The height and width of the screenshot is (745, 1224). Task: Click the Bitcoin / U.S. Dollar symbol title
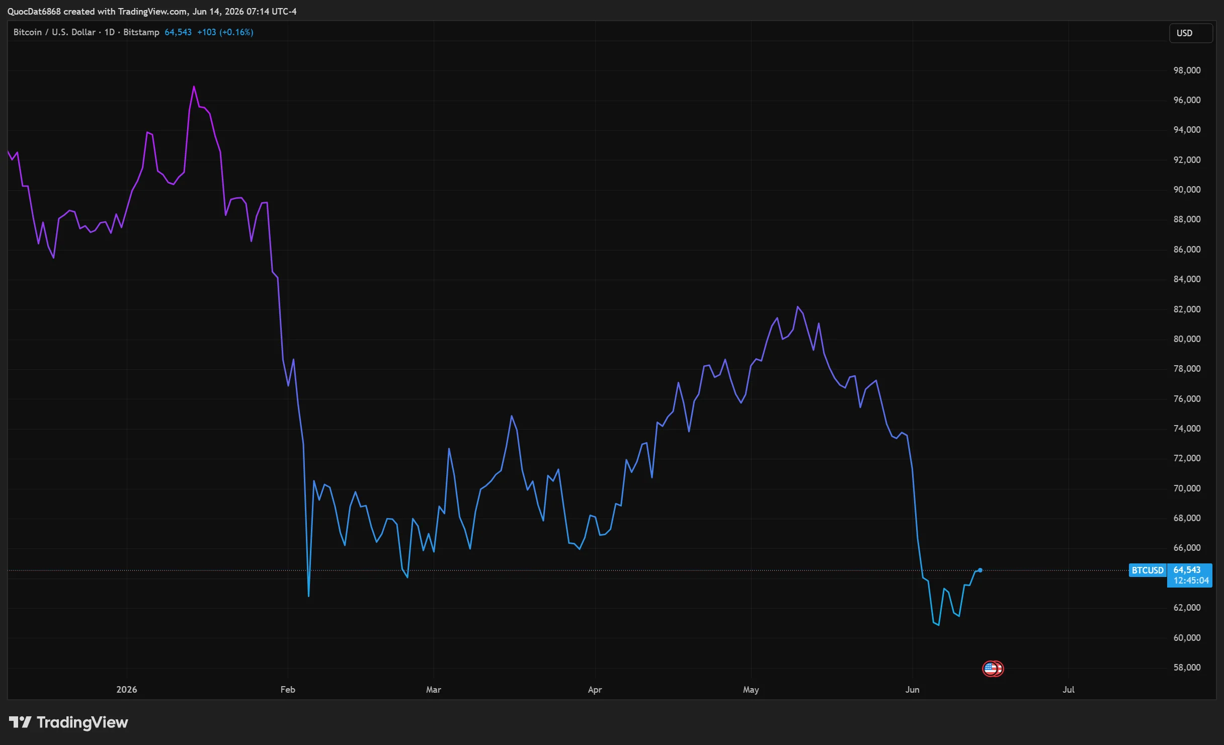[x=54, y=32]
